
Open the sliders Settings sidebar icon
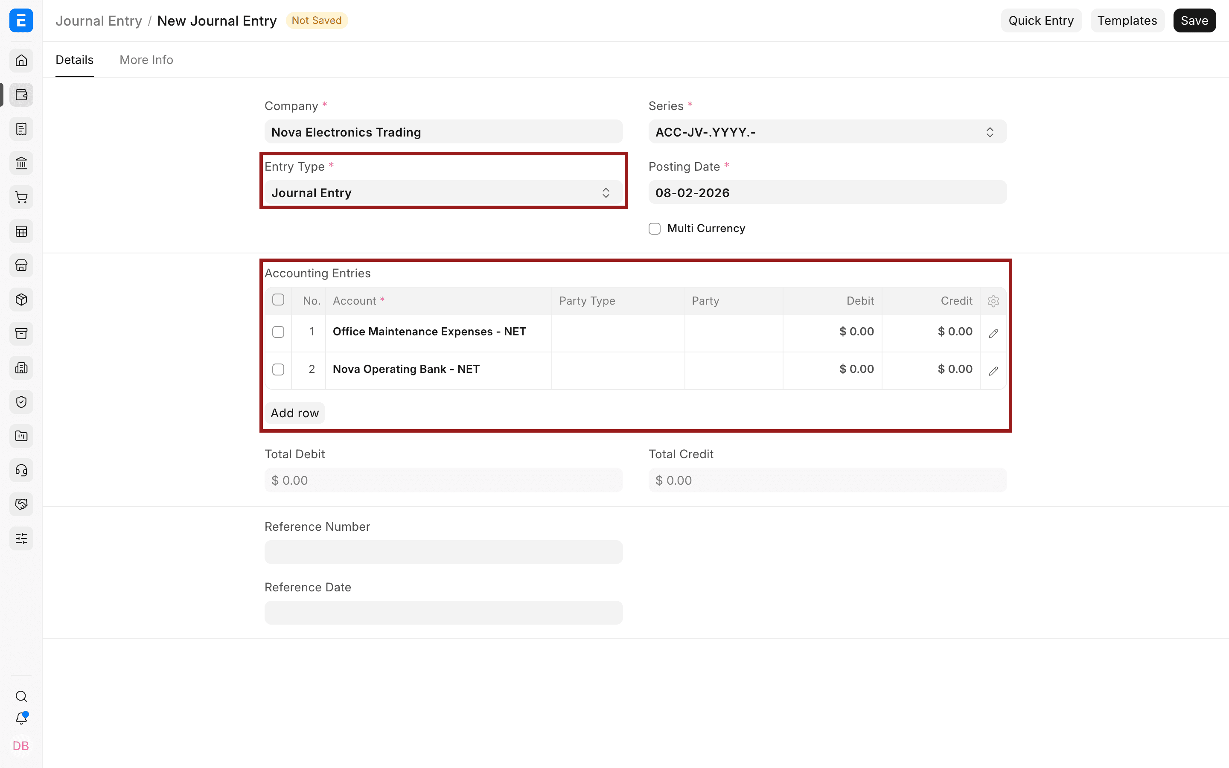click(x=21, y=538)
